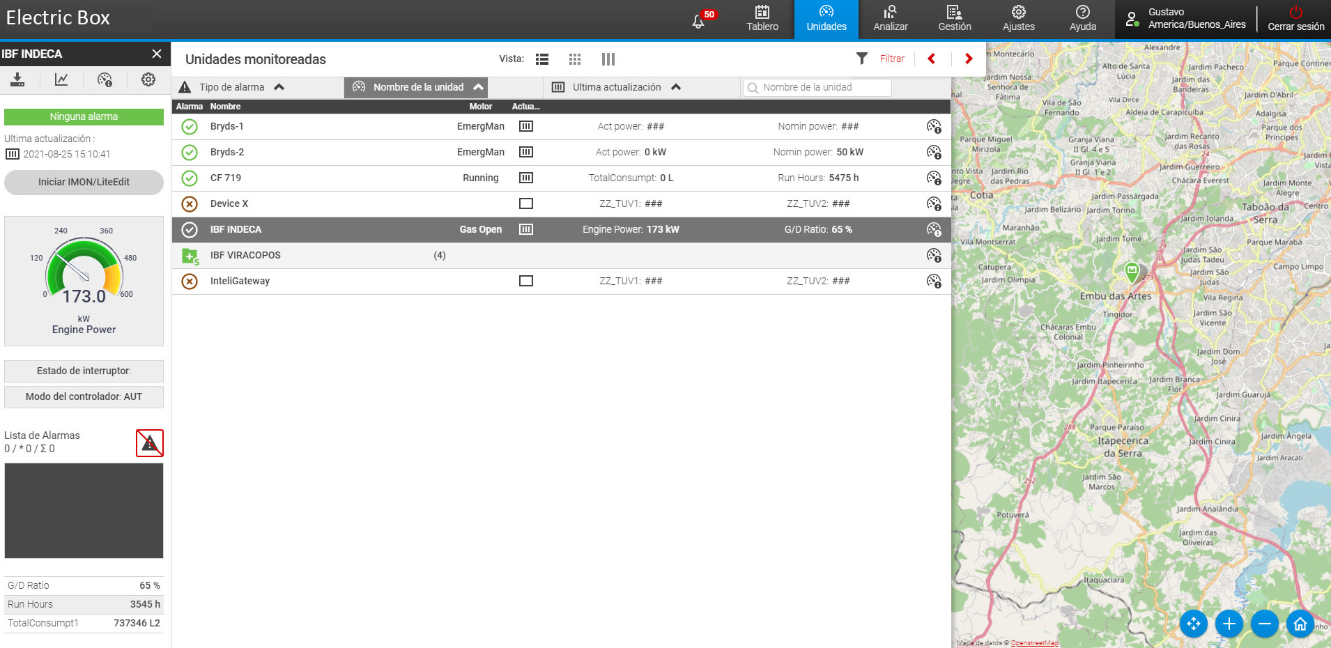The width and height of the screenshot is (1331, 648).
Task: Click the download icon in IBF INDECA panel
Action: click(17, 79)
